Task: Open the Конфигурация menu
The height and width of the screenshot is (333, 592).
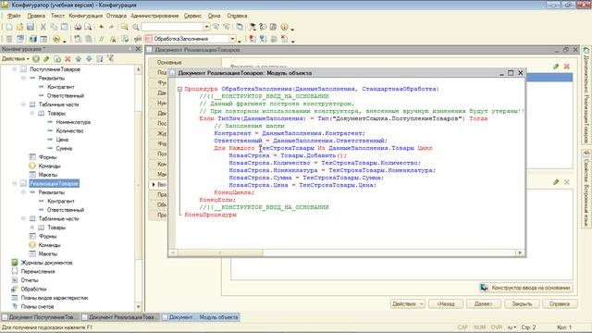Action: click(85, 16)
